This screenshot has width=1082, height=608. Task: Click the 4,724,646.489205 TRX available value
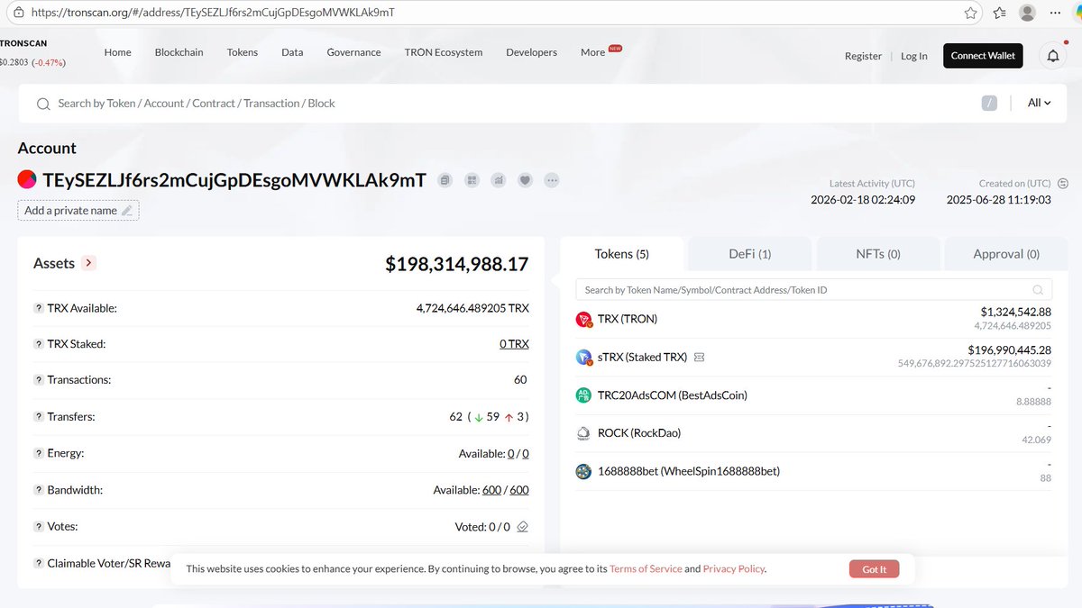coord(472,308)
